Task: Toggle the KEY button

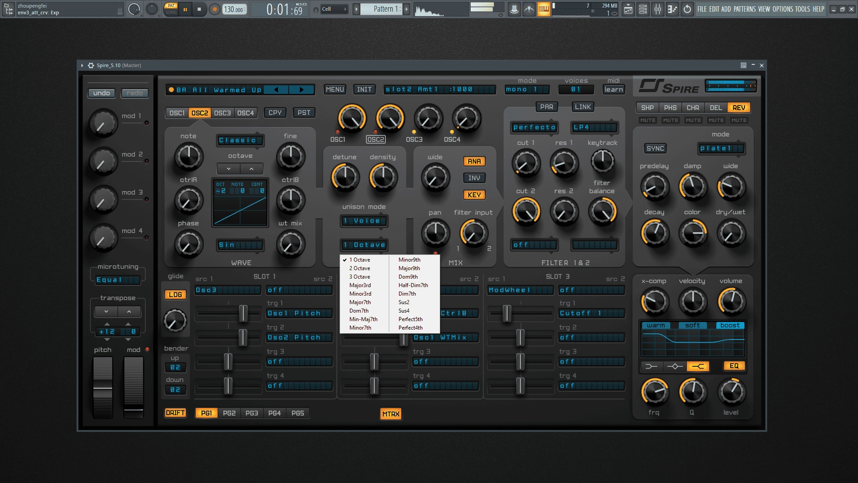Action: (474, 195)
